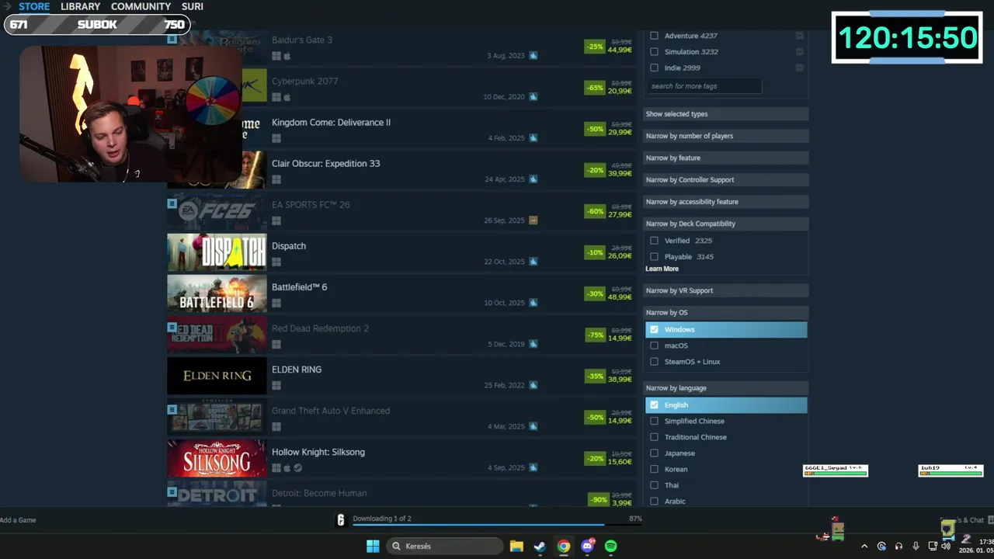Open the volume control in system tray

(946, 547)
